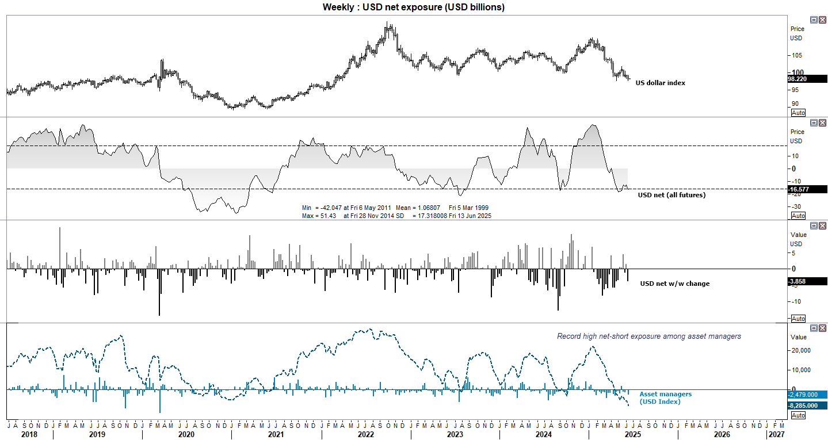Toggle Auto scaling on the US dollar index axis
Viewport: 828px width, 440px height.
[798, 113]
